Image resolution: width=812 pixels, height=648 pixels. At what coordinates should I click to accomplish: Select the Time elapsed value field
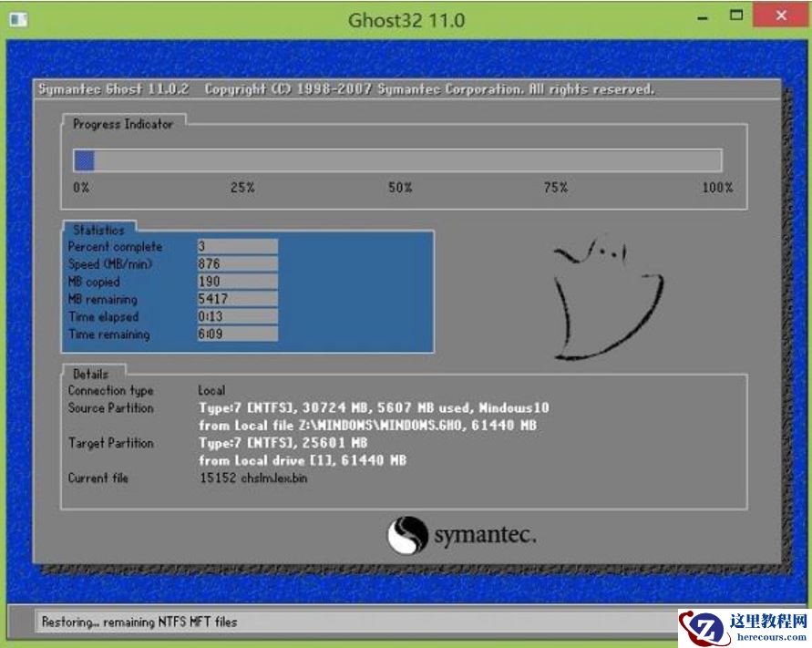coord(237,316)
